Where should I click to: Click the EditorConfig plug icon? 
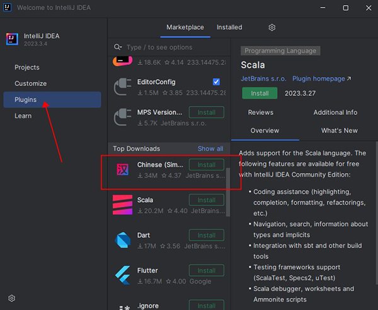pyautogui.click(x=123, y=87)
